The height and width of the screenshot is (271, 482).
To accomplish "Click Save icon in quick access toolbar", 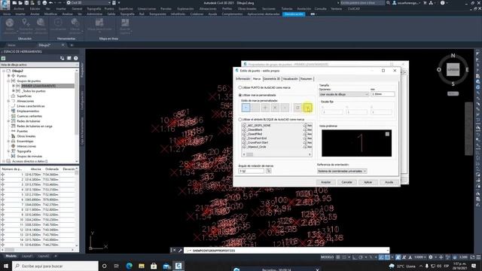I will [26, 3].
